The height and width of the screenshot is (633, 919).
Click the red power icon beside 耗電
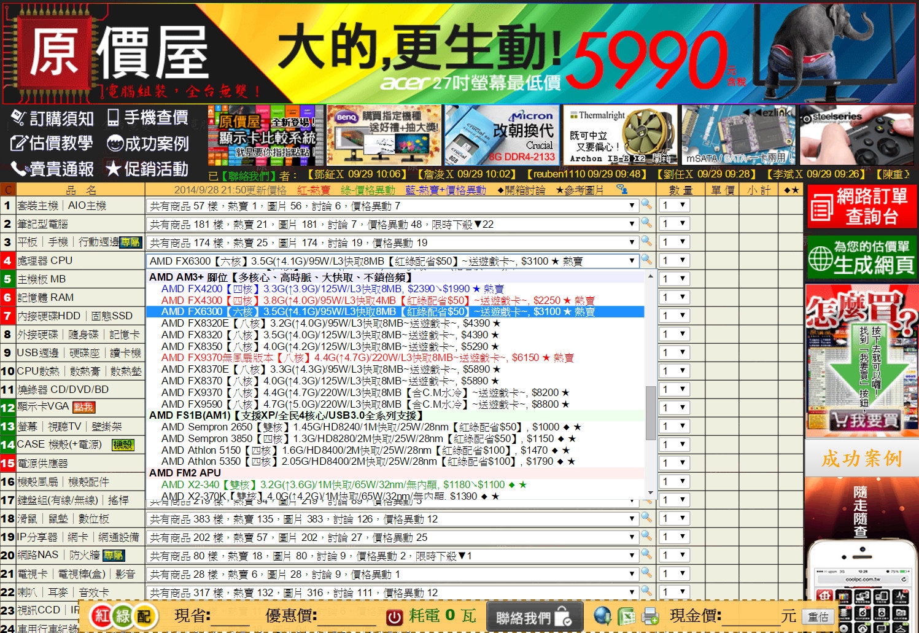point(394,617)
